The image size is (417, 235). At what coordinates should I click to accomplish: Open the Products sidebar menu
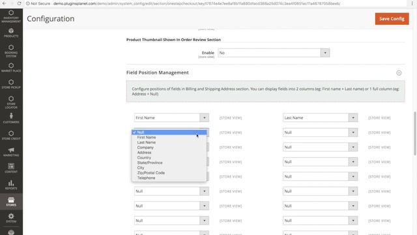11,33
